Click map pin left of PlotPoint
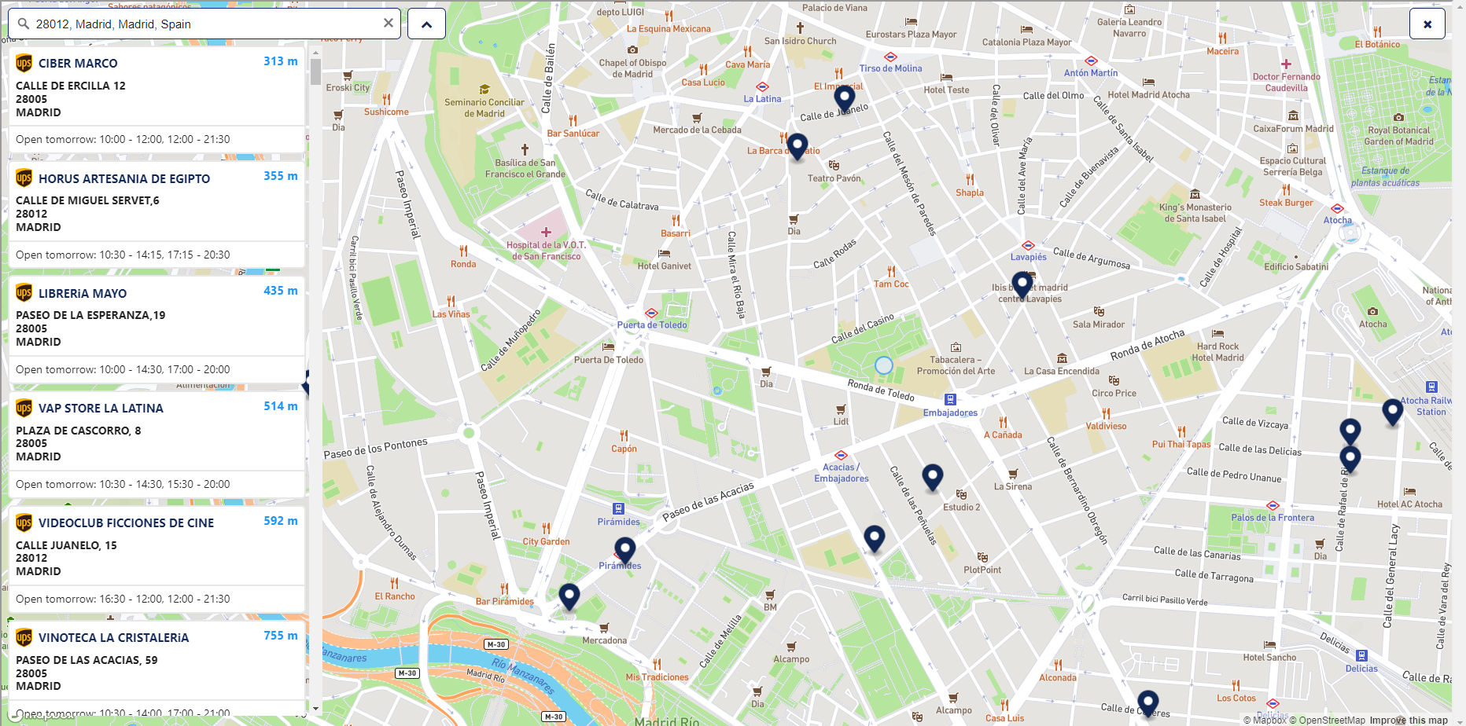1466x726 pixels. coord(875,539)
